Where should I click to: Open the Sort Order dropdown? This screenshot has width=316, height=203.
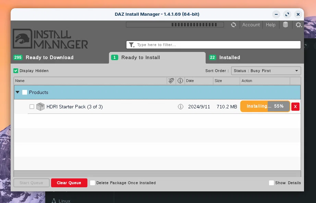(266, 71)
